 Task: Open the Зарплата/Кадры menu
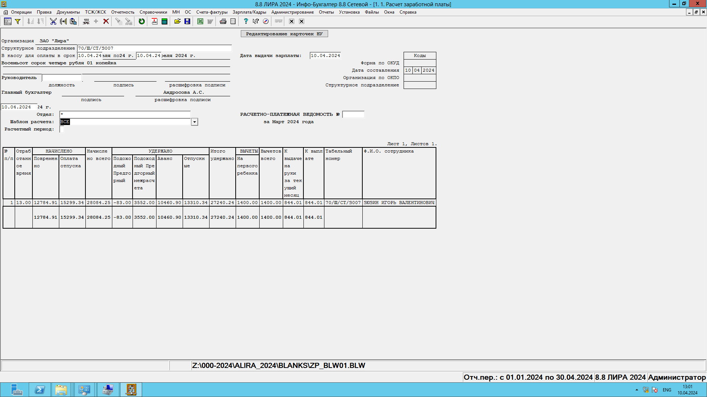pyautogui.click(x=249, y=12)
